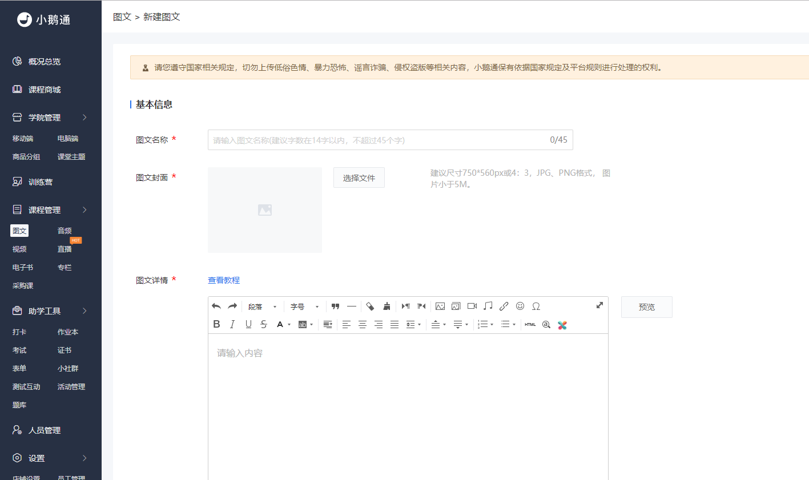Expand the editor to fullscreen

coord(599,305)
